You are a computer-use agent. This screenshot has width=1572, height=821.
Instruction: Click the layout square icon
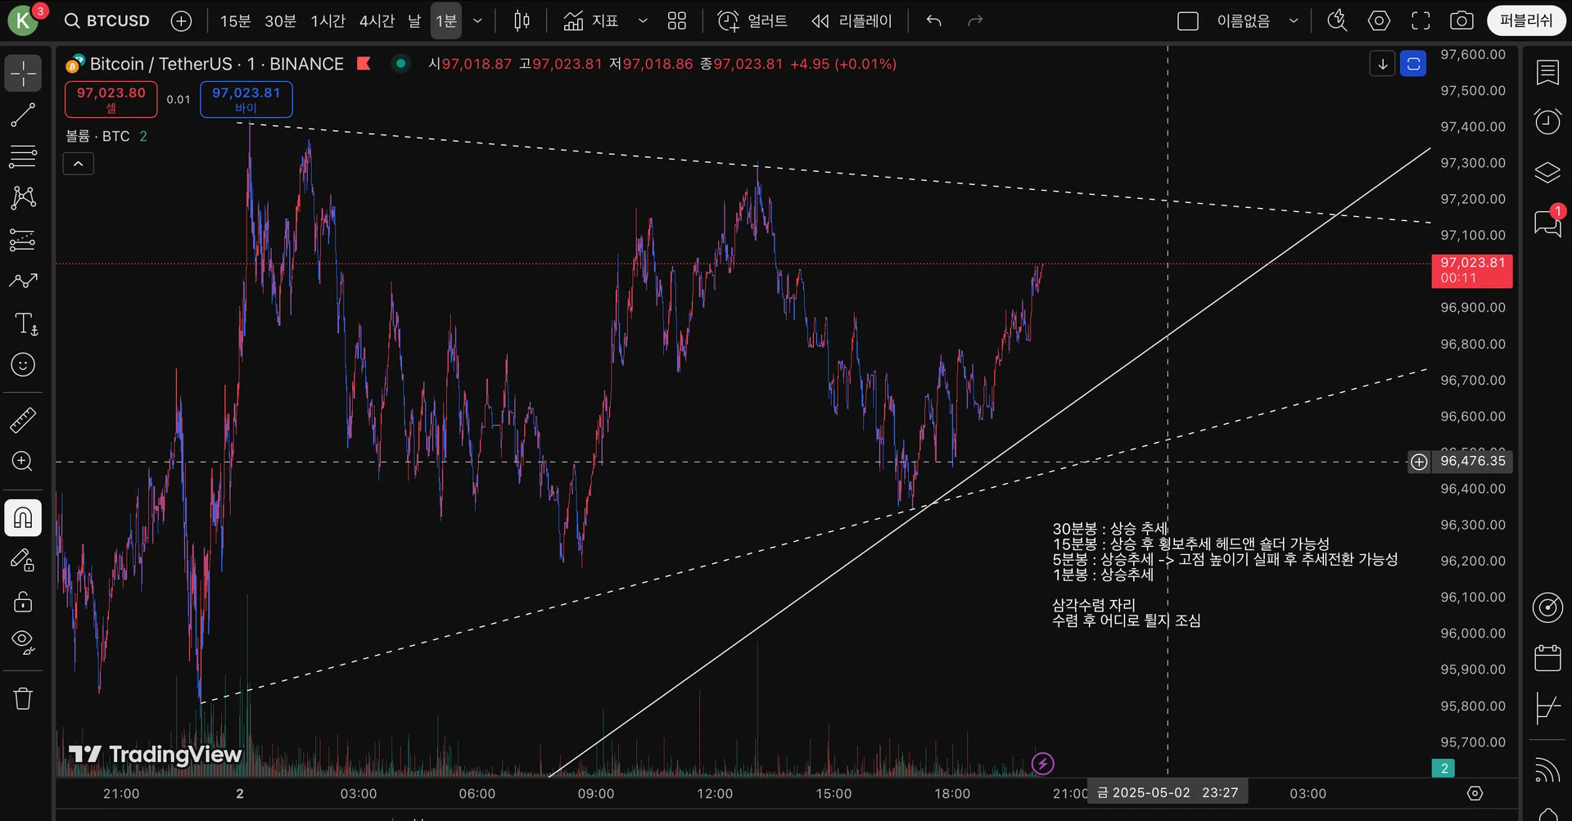pos(1188,20)
